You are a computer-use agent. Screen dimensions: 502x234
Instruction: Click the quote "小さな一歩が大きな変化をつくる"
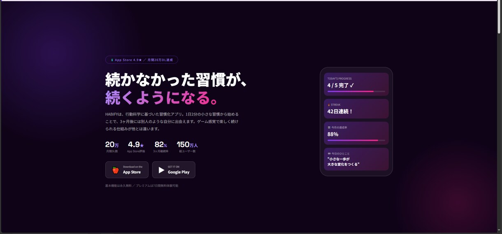(x=344, y=162)
